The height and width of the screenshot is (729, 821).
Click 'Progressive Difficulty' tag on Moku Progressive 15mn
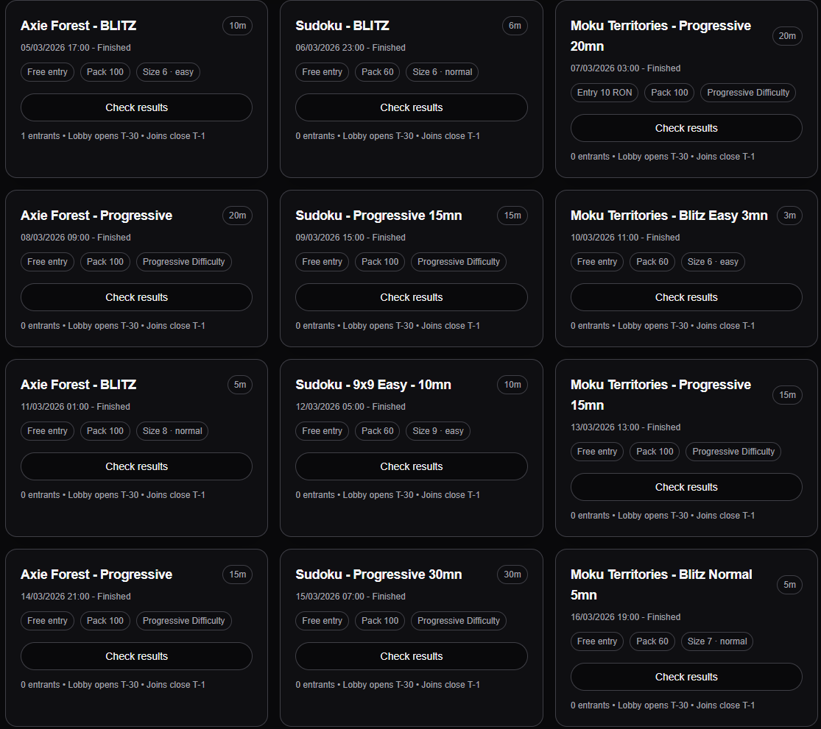click(733, 452)
